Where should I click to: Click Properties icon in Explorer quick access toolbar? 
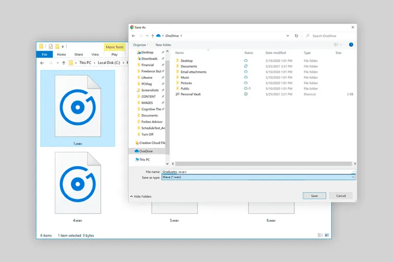click(51, 46)
